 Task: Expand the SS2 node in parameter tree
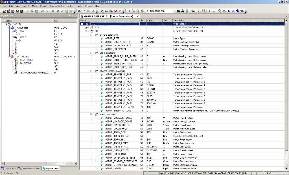[87, 27]
